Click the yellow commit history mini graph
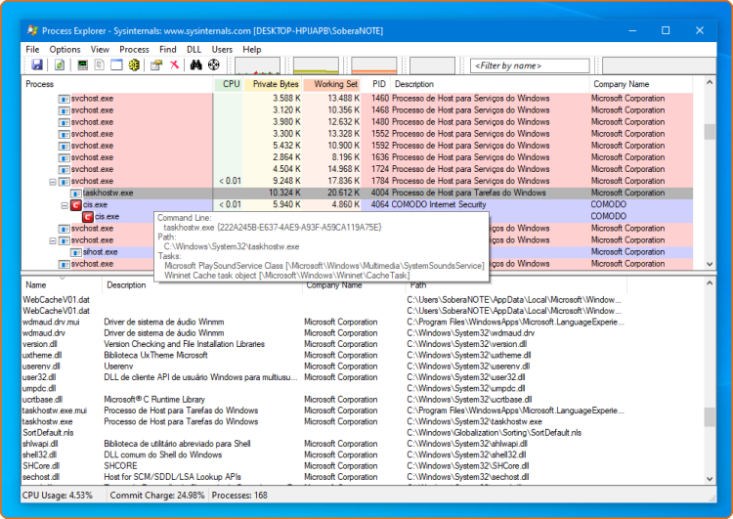This screenshot has width=733, height=519. pos(316,65)
